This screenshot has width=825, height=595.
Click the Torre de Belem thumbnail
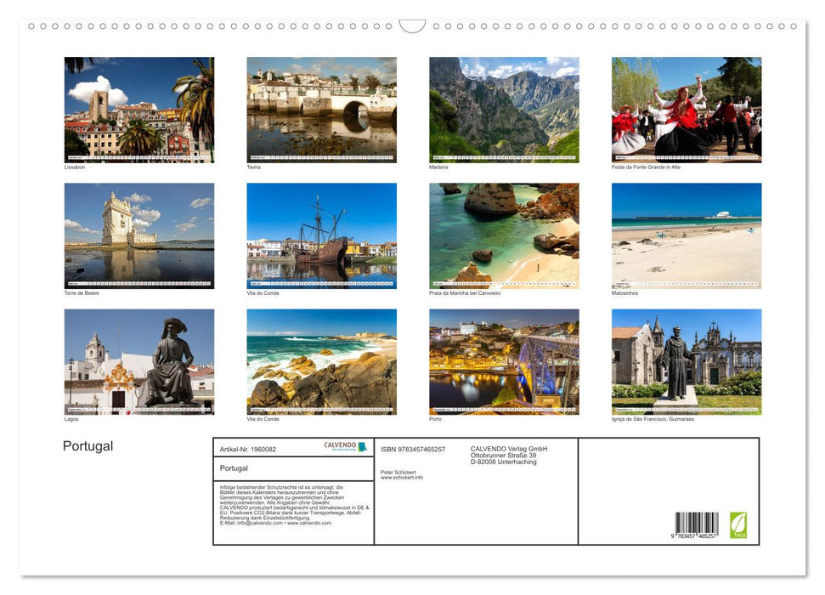point(139,235)
